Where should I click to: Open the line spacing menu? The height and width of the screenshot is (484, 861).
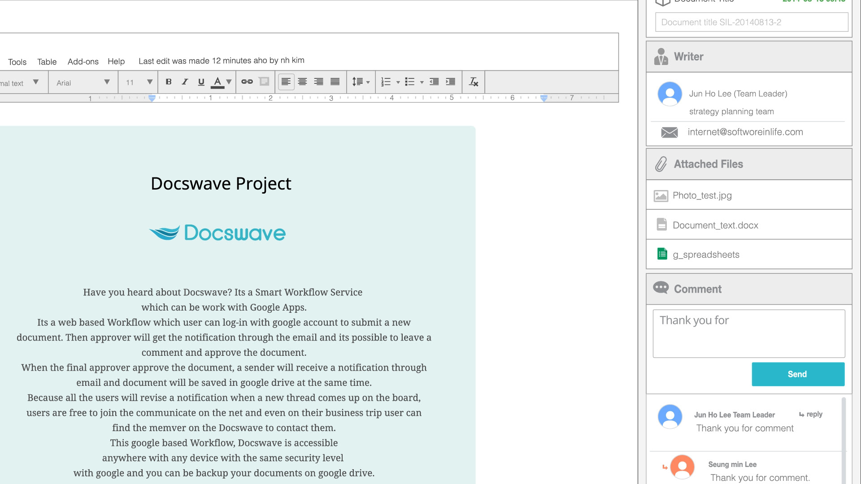click(x=361, y=82)
